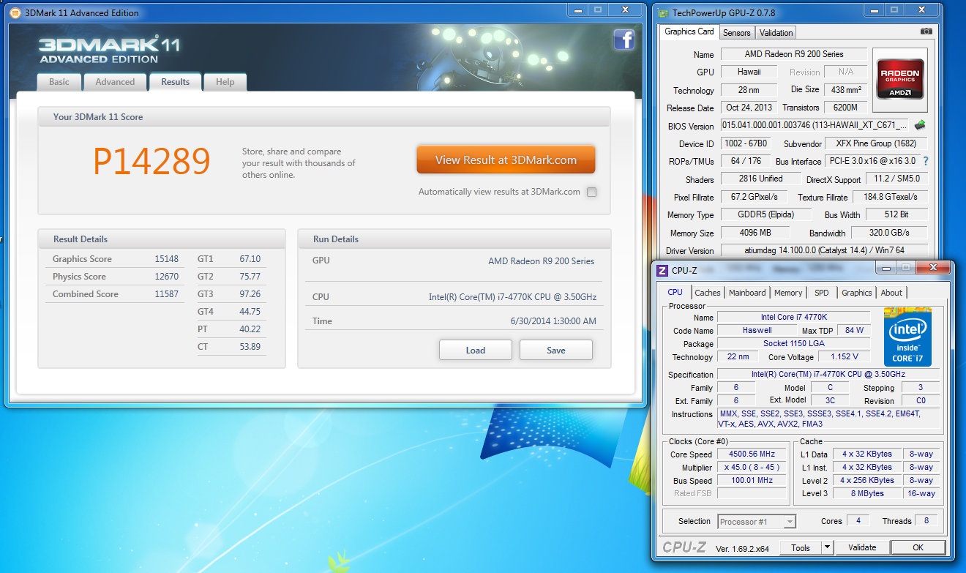Click the Threads count field showing 8

point(926,521)
